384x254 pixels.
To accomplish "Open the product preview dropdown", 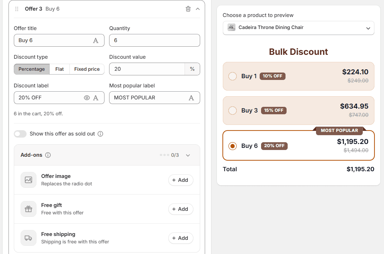I will (x=299, y=28).
